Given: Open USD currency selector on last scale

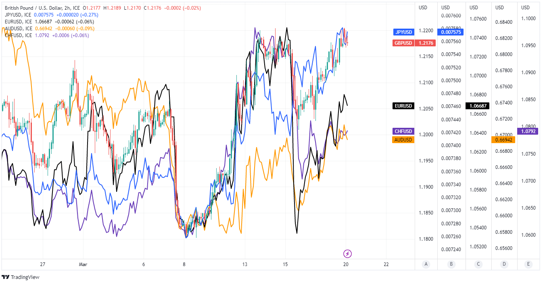Looking at the screenshot, I should (525, 7).
